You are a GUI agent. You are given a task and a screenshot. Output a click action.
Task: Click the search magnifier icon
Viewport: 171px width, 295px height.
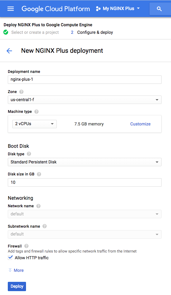click(x=160, y=9)
